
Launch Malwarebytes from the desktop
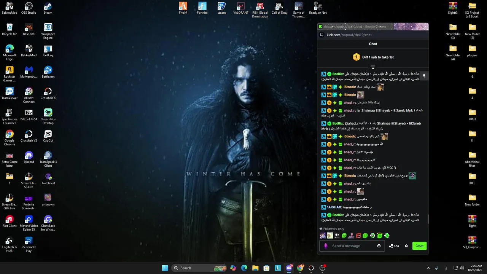29,72
